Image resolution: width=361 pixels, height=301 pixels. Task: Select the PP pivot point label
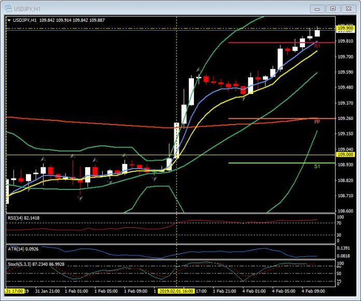pos(317,122)
